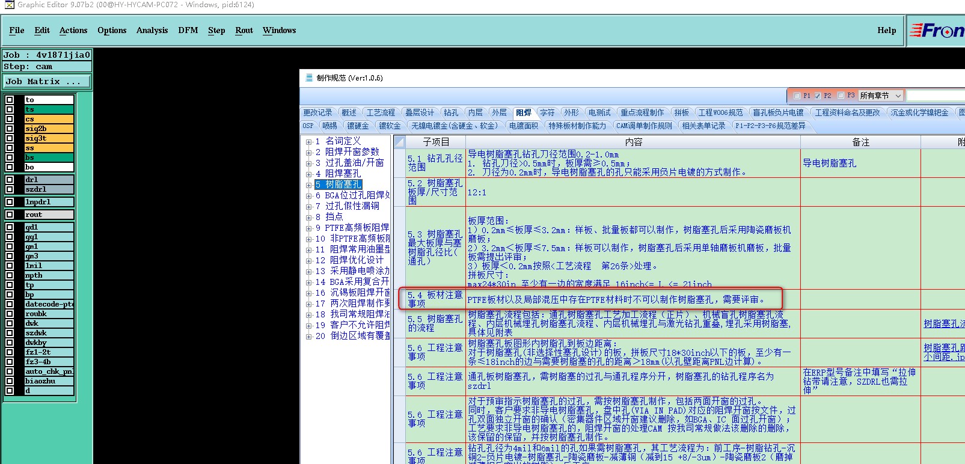The image size is (965, 464).
Task: Expand tree node 1 名词定义
Action: [309, 142]
